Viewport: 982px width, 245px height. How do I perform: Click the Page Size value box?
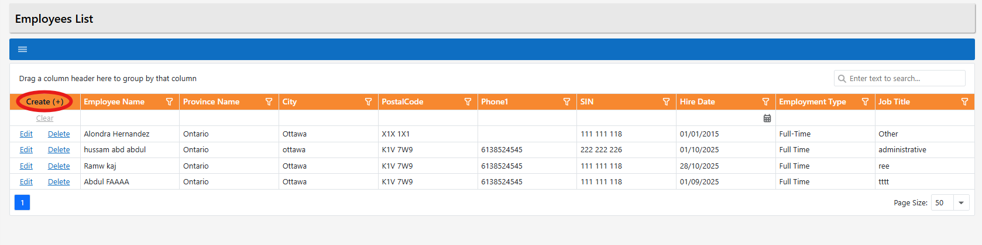click(942, 202)
